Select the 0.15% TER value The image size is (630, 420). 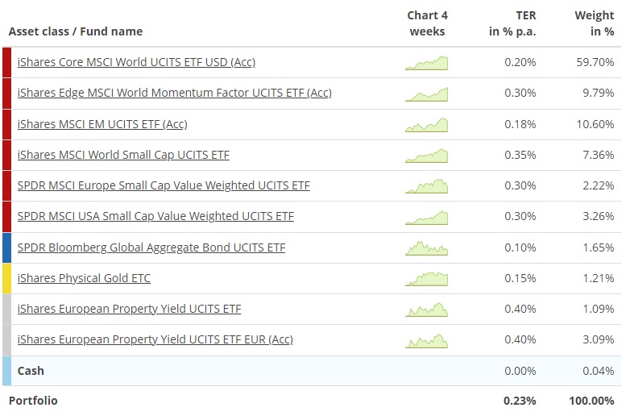[520, 278]
